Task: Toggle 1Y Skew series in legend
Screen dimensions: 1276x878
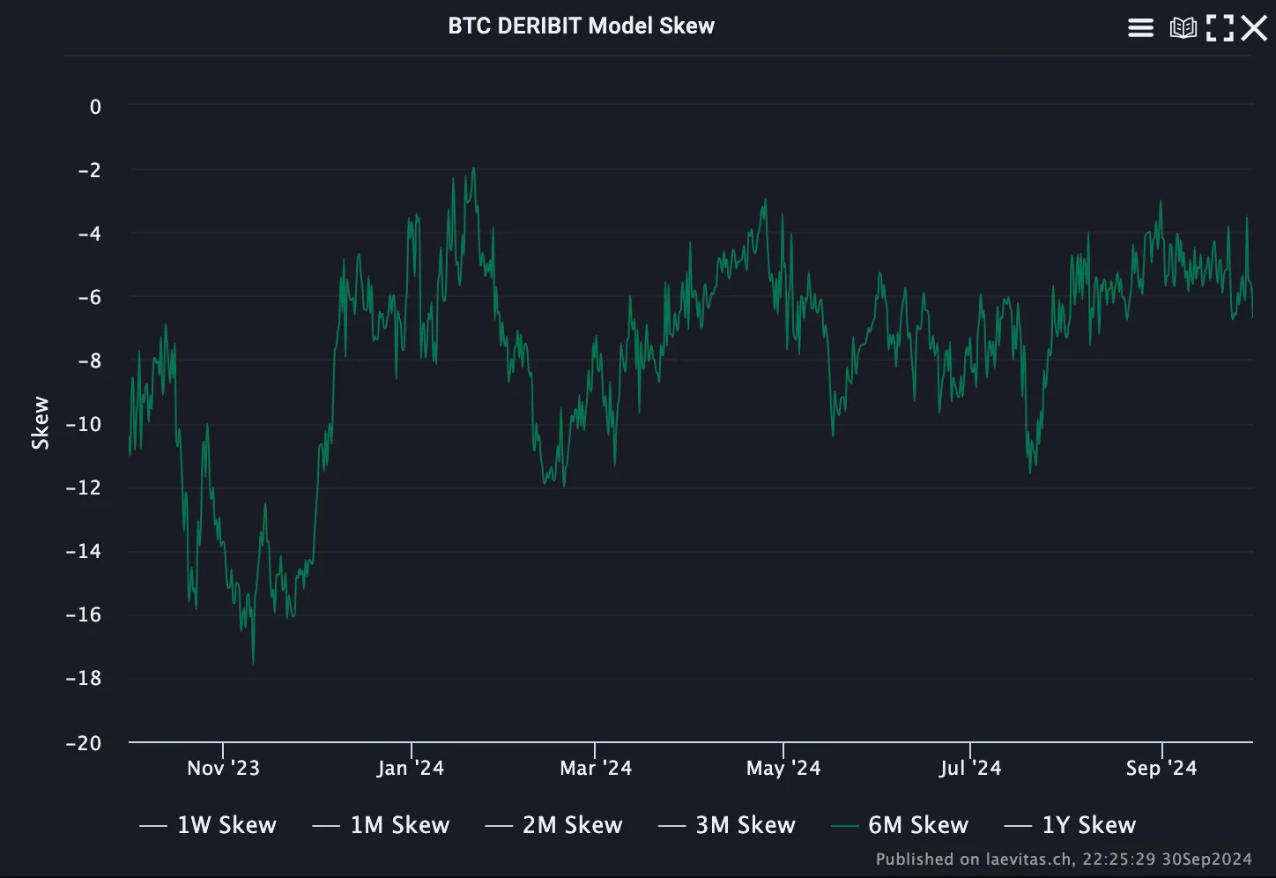Action: (x=1070, y=825)
